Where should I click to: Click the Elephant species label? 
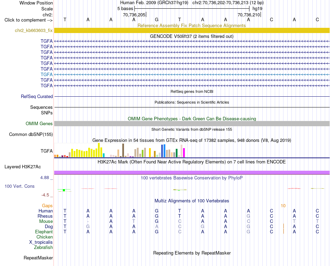[x=44, y=232]
